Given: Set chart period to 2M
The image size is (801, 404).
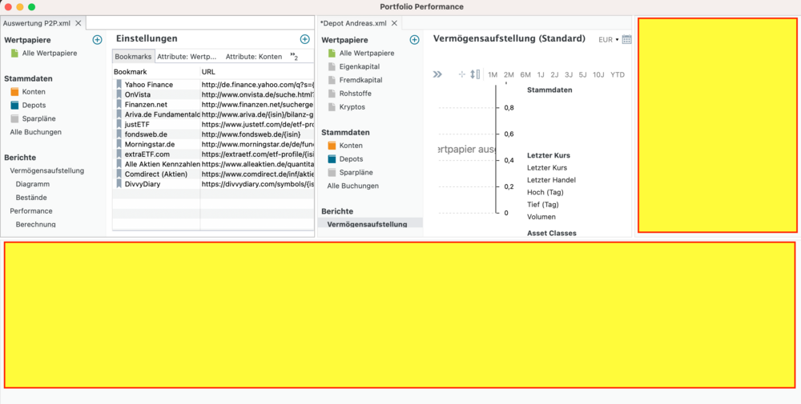Looking at the screenshot, I should pos(509,74).
